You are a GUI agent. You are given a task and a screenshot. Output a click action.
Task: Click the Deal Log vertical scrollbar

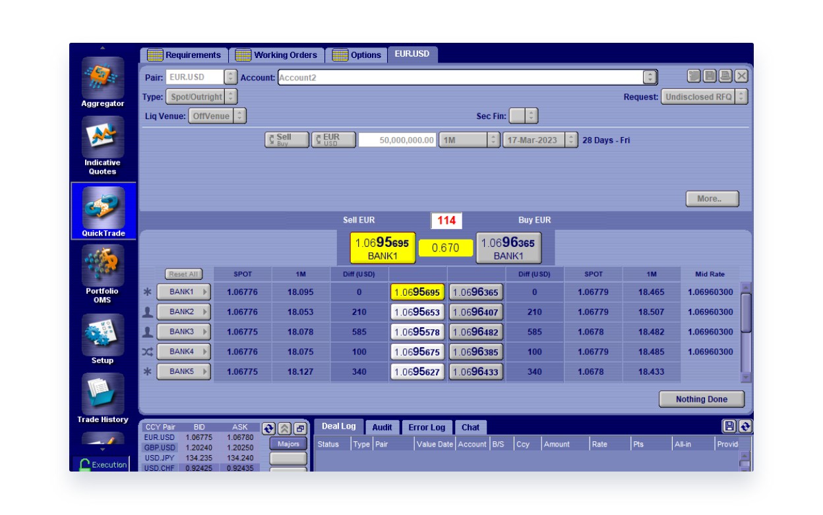coord(745,461)
